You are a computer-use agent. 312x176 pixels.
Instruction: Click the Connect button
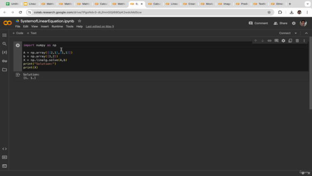click(x=285, y=33)
